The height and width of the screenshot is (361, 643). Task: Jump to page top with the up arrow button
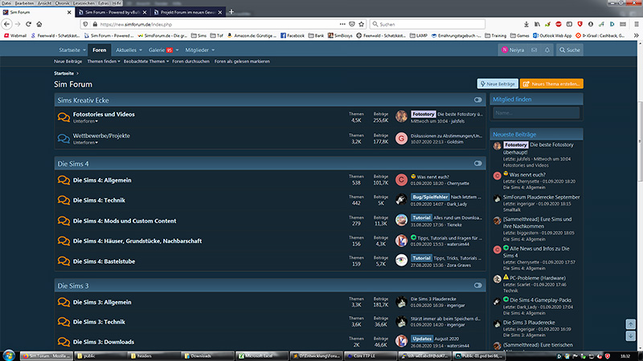(630, 324)
